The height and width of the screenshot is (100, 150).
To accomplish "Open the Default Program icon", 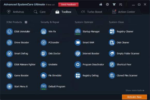I will pyautogui.click(x=44, y=87).
